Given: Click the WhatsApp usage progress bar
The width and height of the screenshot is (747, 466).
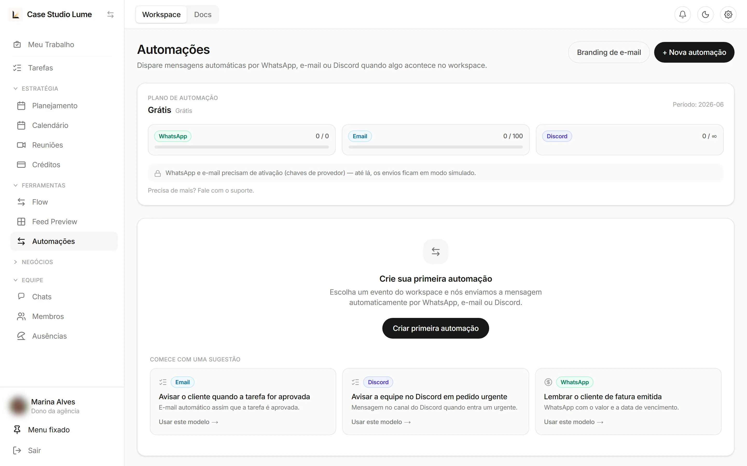Looking at the screenshot, I should (x=241, y=147).
